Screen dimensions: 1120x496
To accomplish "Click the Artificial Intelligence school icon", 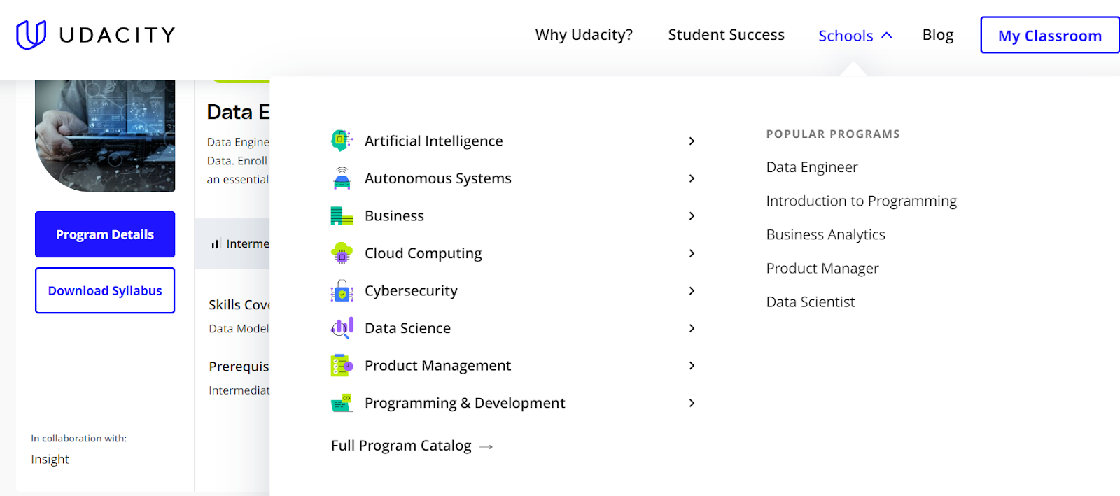I will 342,141.
